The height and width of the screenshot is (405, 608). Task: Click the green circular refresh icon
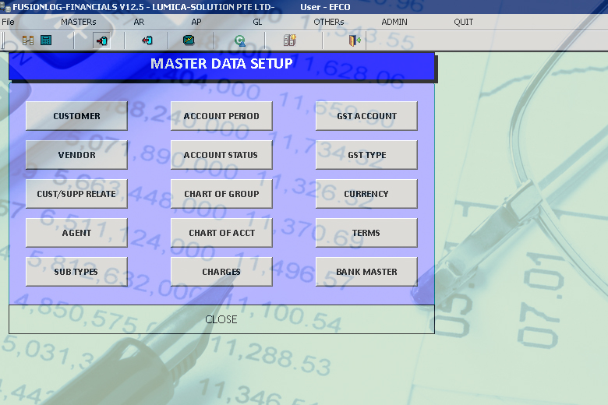tap(240, 40)
